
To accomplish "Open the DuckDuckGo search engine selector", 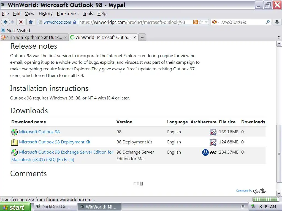I will [216, 22].
